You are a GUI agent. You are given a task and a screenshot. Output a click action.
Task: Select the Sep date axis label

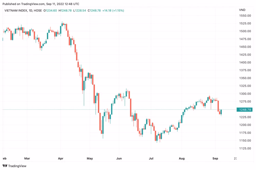tap(215, 159)
